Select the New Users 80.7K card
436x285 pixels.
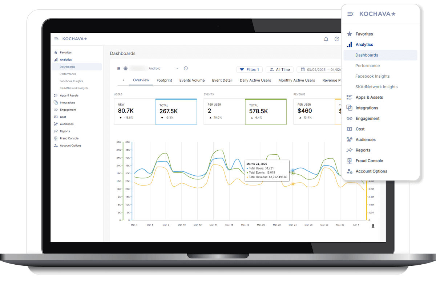pyautogui.click(x=134, y=111)
